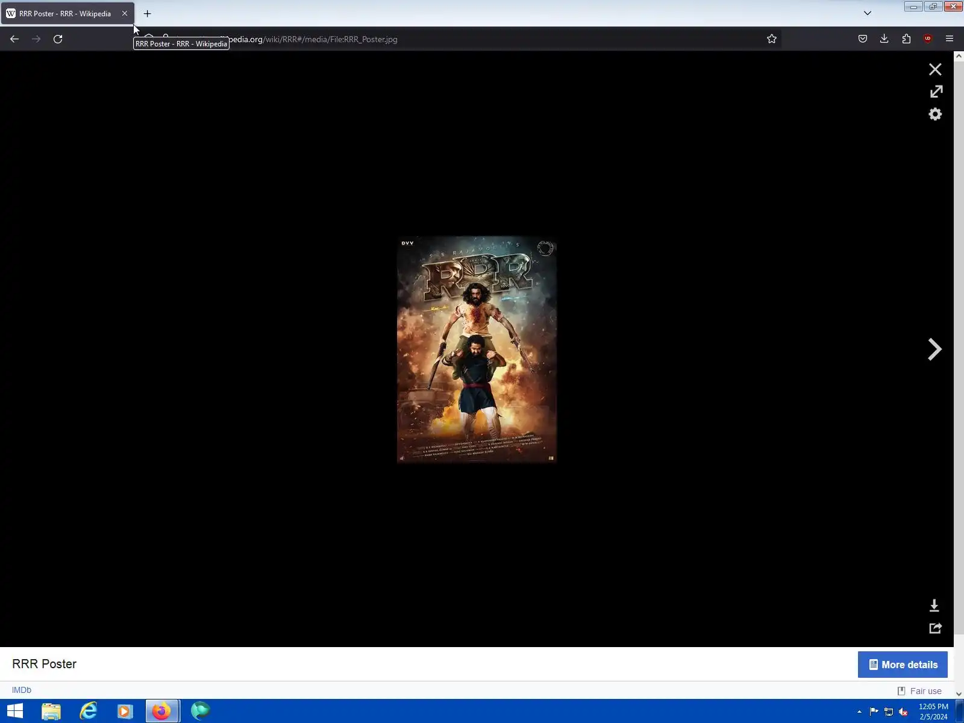
Task: Open the Edge browser taskbar icon
Action: click(201, 711)
